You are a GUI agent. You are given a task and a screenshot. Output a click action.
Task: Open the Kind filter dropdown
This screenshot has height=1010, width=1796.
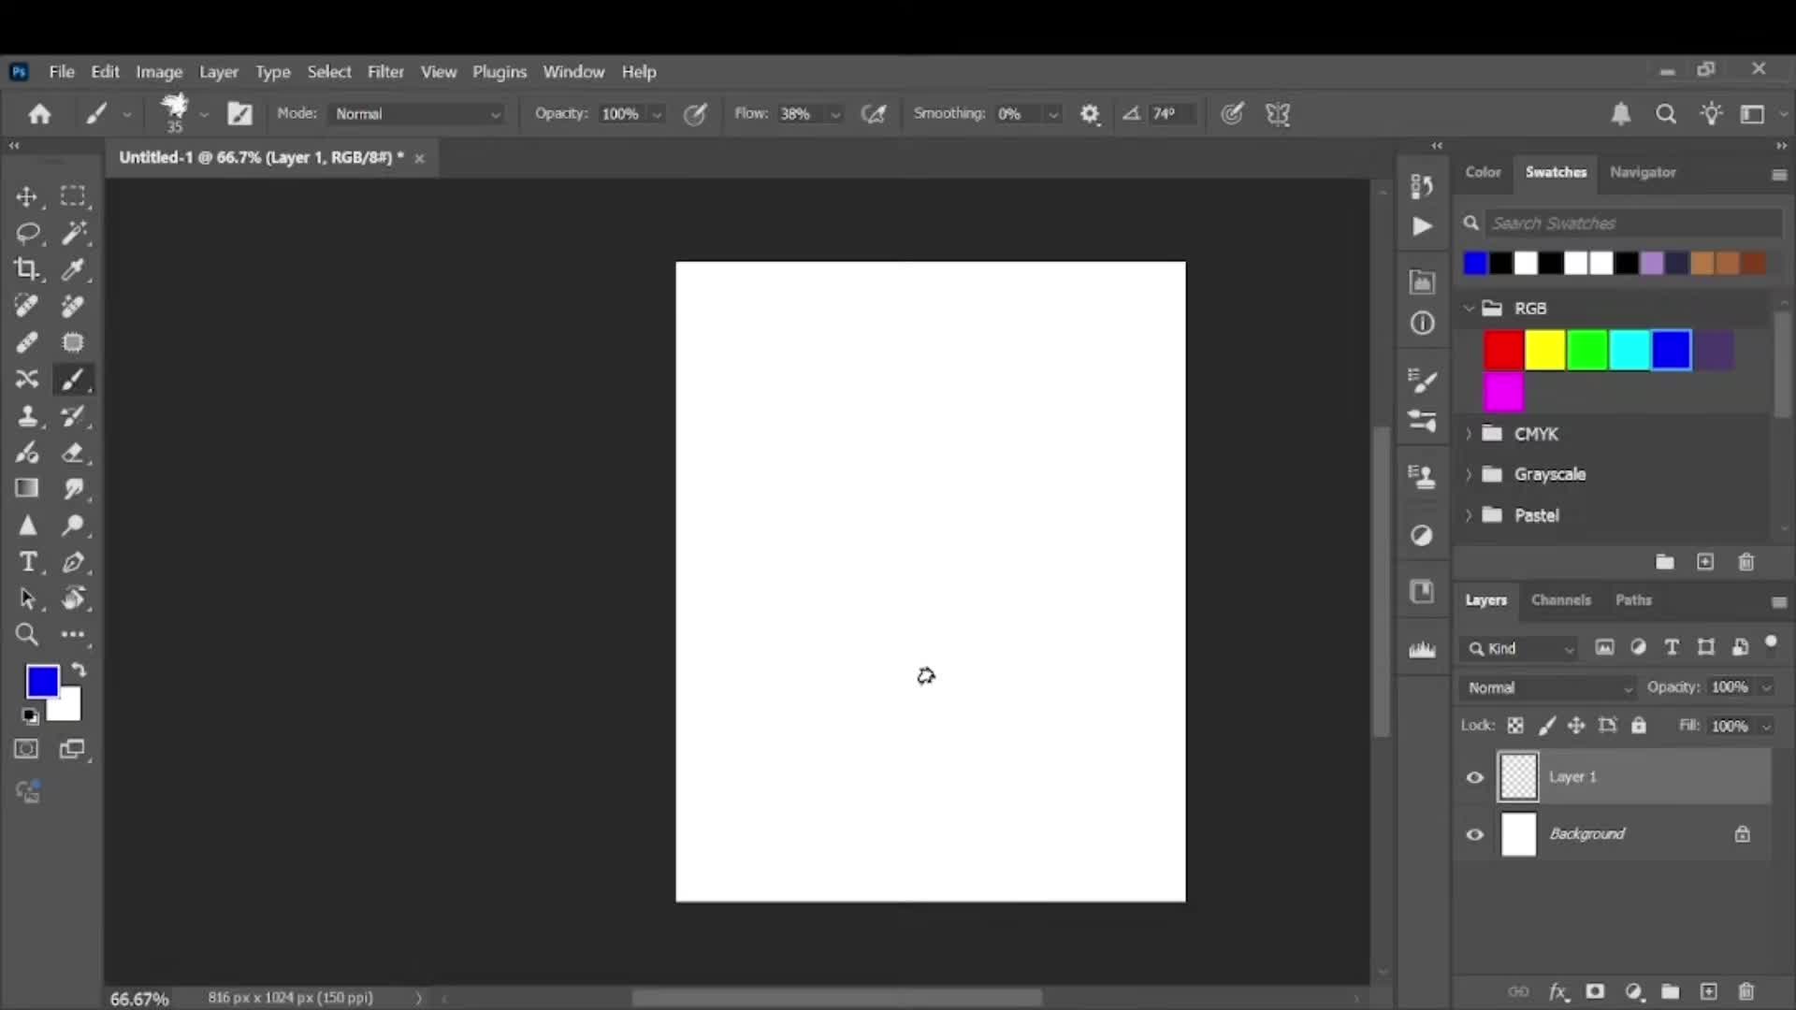tap(1520, 649)
